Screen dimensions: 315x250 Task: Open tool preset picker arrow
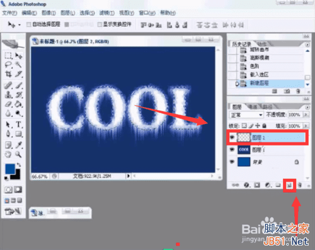click(x=20, y=25)
